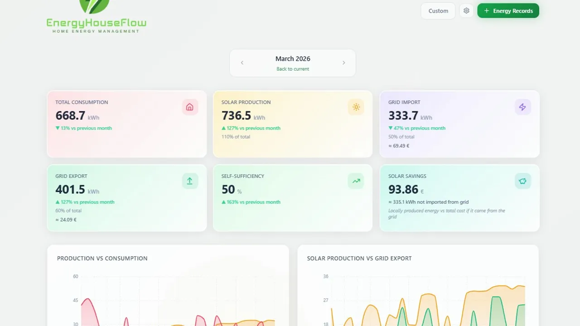Click the '≈ 69.49 €' cost text
580x326 pixels.
[x=399, y=146]
